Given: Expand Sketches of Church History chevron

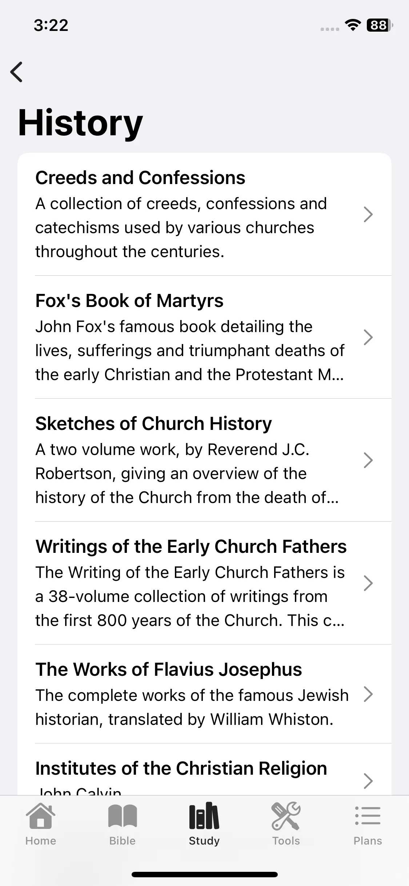Looking at the screenshot, I should pyautogui.click(x=368, y=460).
